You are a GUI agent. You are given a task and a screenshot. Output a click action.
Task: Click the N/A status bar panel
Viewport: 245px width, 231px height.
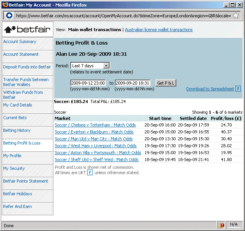click(x=234, y=224)
